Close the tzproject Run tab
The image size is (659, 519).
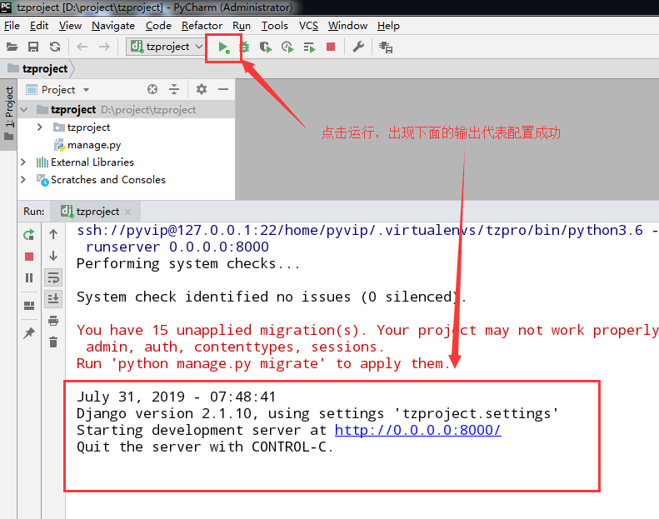pos(128,212)
